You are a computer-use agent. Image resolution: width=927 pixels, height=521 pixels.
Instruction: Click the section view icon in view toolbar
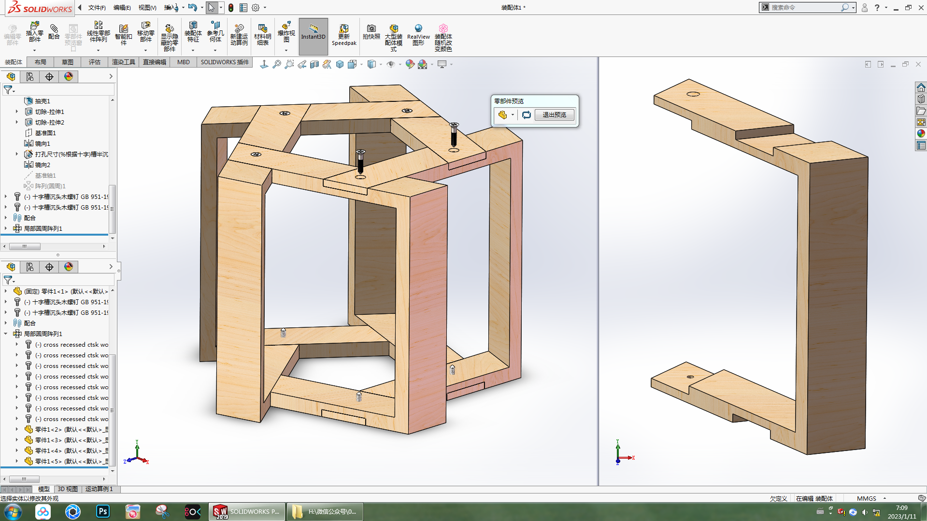pyautogui.click(x=314, y=64)
